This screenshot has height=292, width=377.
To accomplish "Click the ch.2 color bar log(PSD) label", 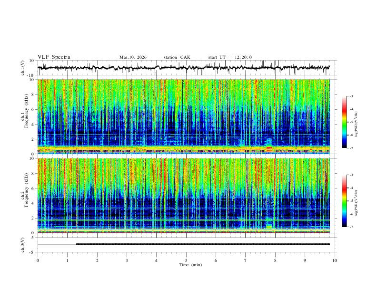I will coord(356,203).
